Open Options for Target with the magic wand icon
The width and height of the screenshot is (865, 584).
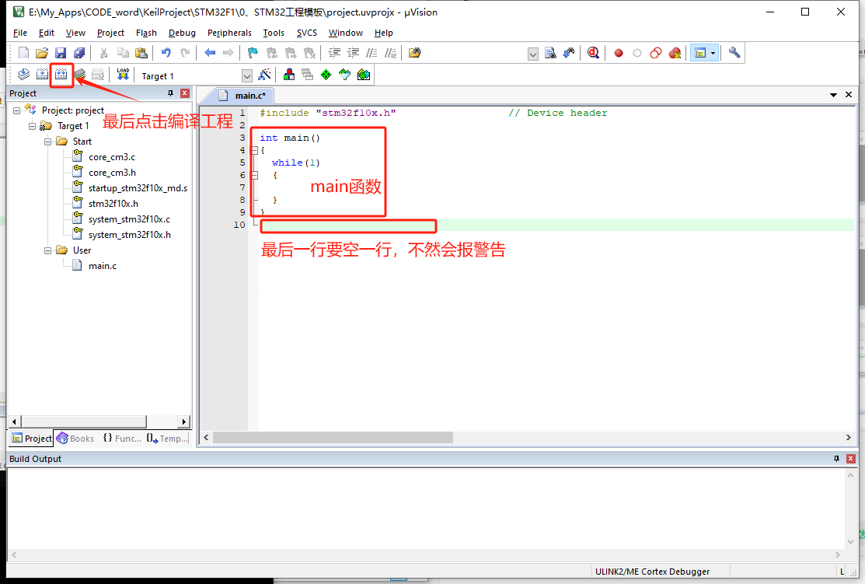(265, 75)
